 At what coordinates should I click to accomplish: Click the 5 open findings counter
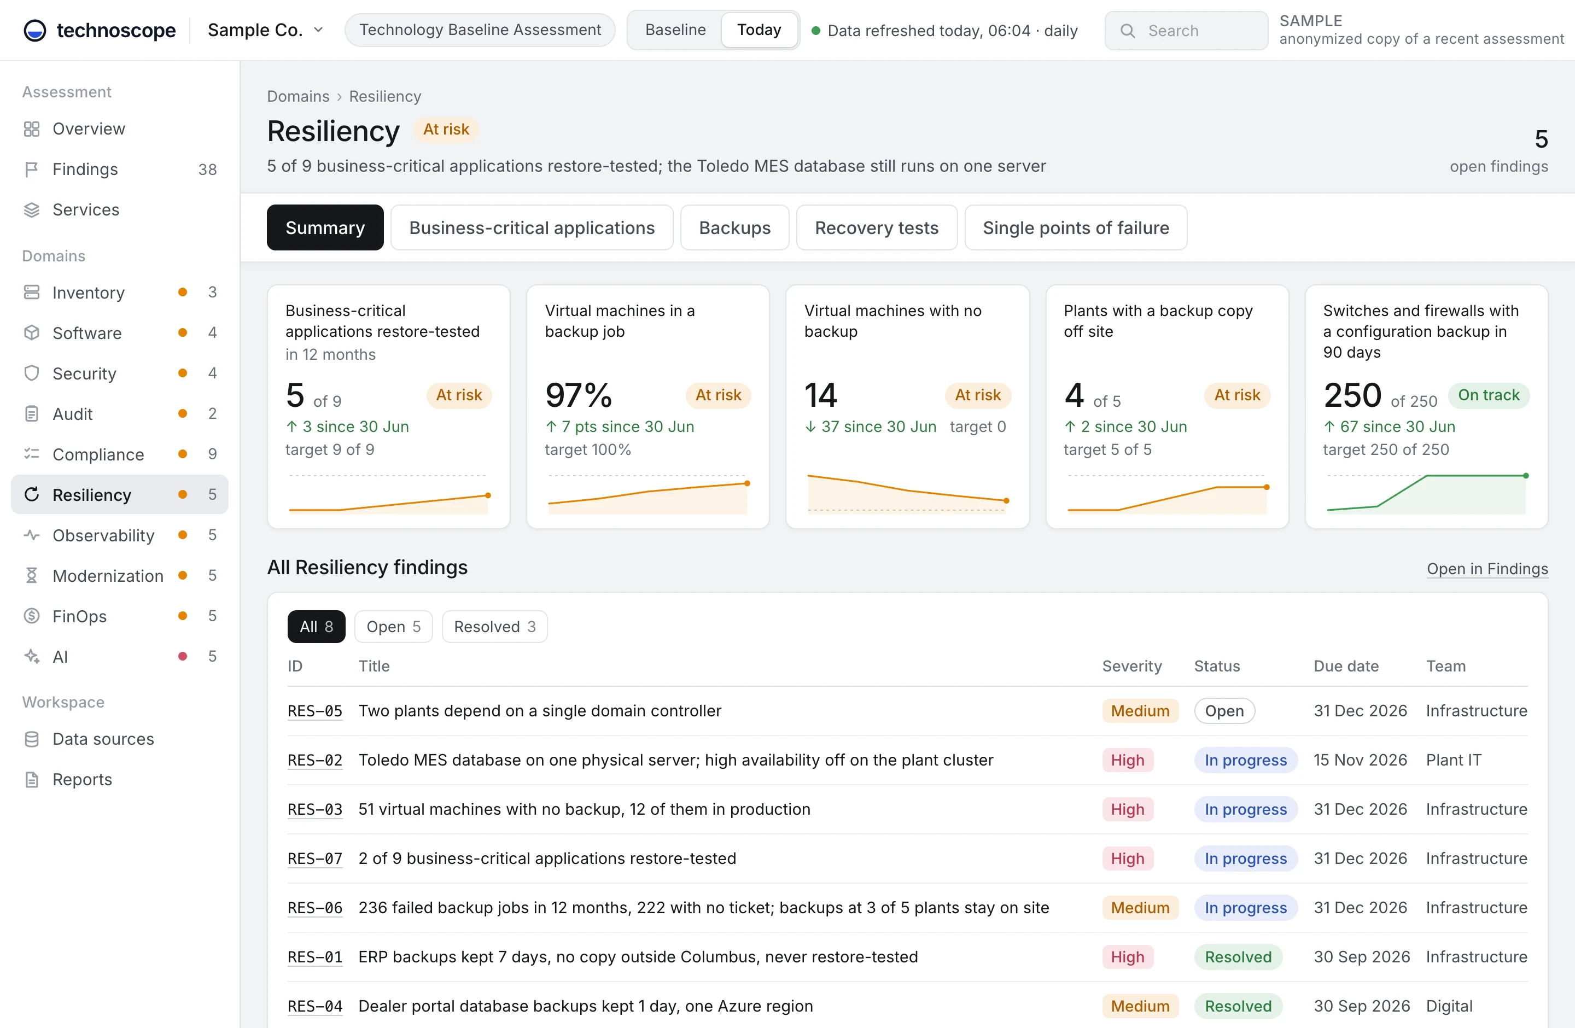point(1498,151)
